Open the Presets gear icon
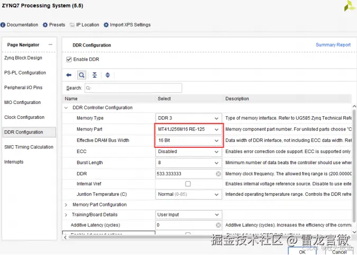Viewport: 357px width, 255px height. [45, 25]
